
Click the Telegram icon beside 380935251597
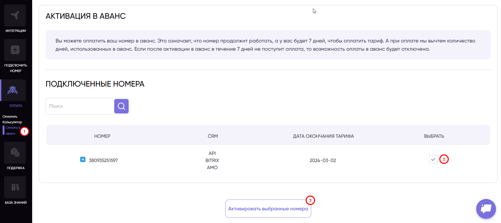click(x=83, y=159)
